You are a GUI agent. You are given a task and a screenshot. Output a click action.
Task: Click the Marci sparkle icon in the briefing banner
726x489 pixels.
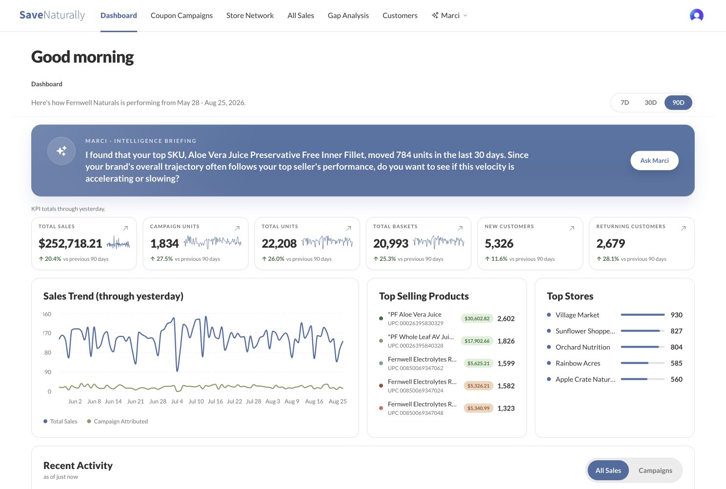click(61, 151)
